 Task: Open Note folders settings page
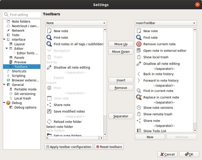click(x=22, y=22)
